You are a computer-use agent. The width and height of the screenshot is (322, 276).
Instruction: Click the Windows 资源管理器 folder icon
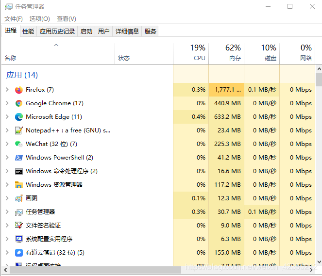coord(18,185)
